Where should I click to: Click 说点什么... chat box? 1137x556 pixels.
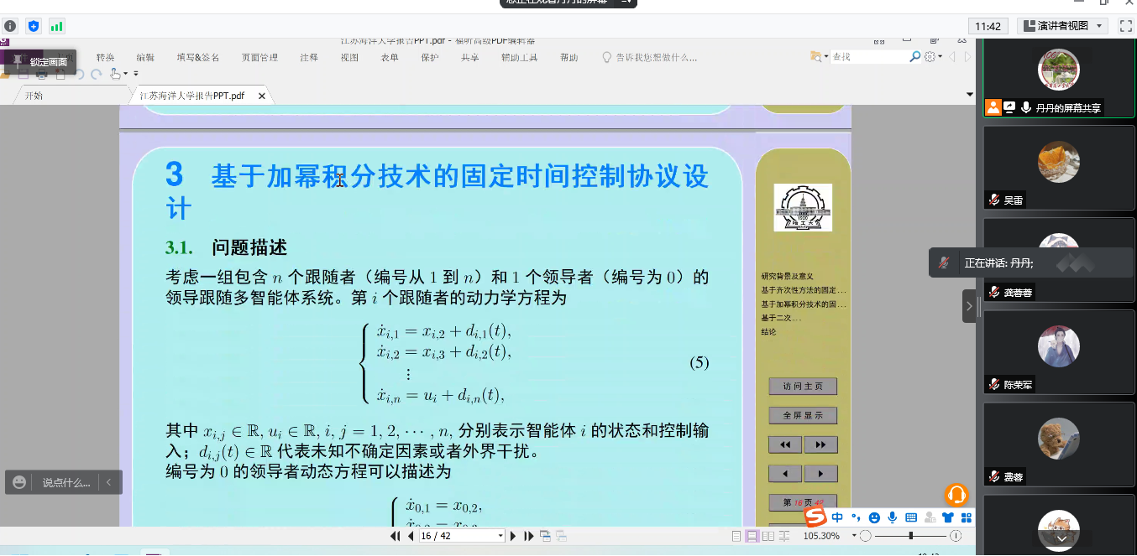65,482
